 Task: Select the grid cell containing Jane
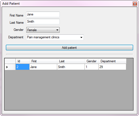point(43,67)
